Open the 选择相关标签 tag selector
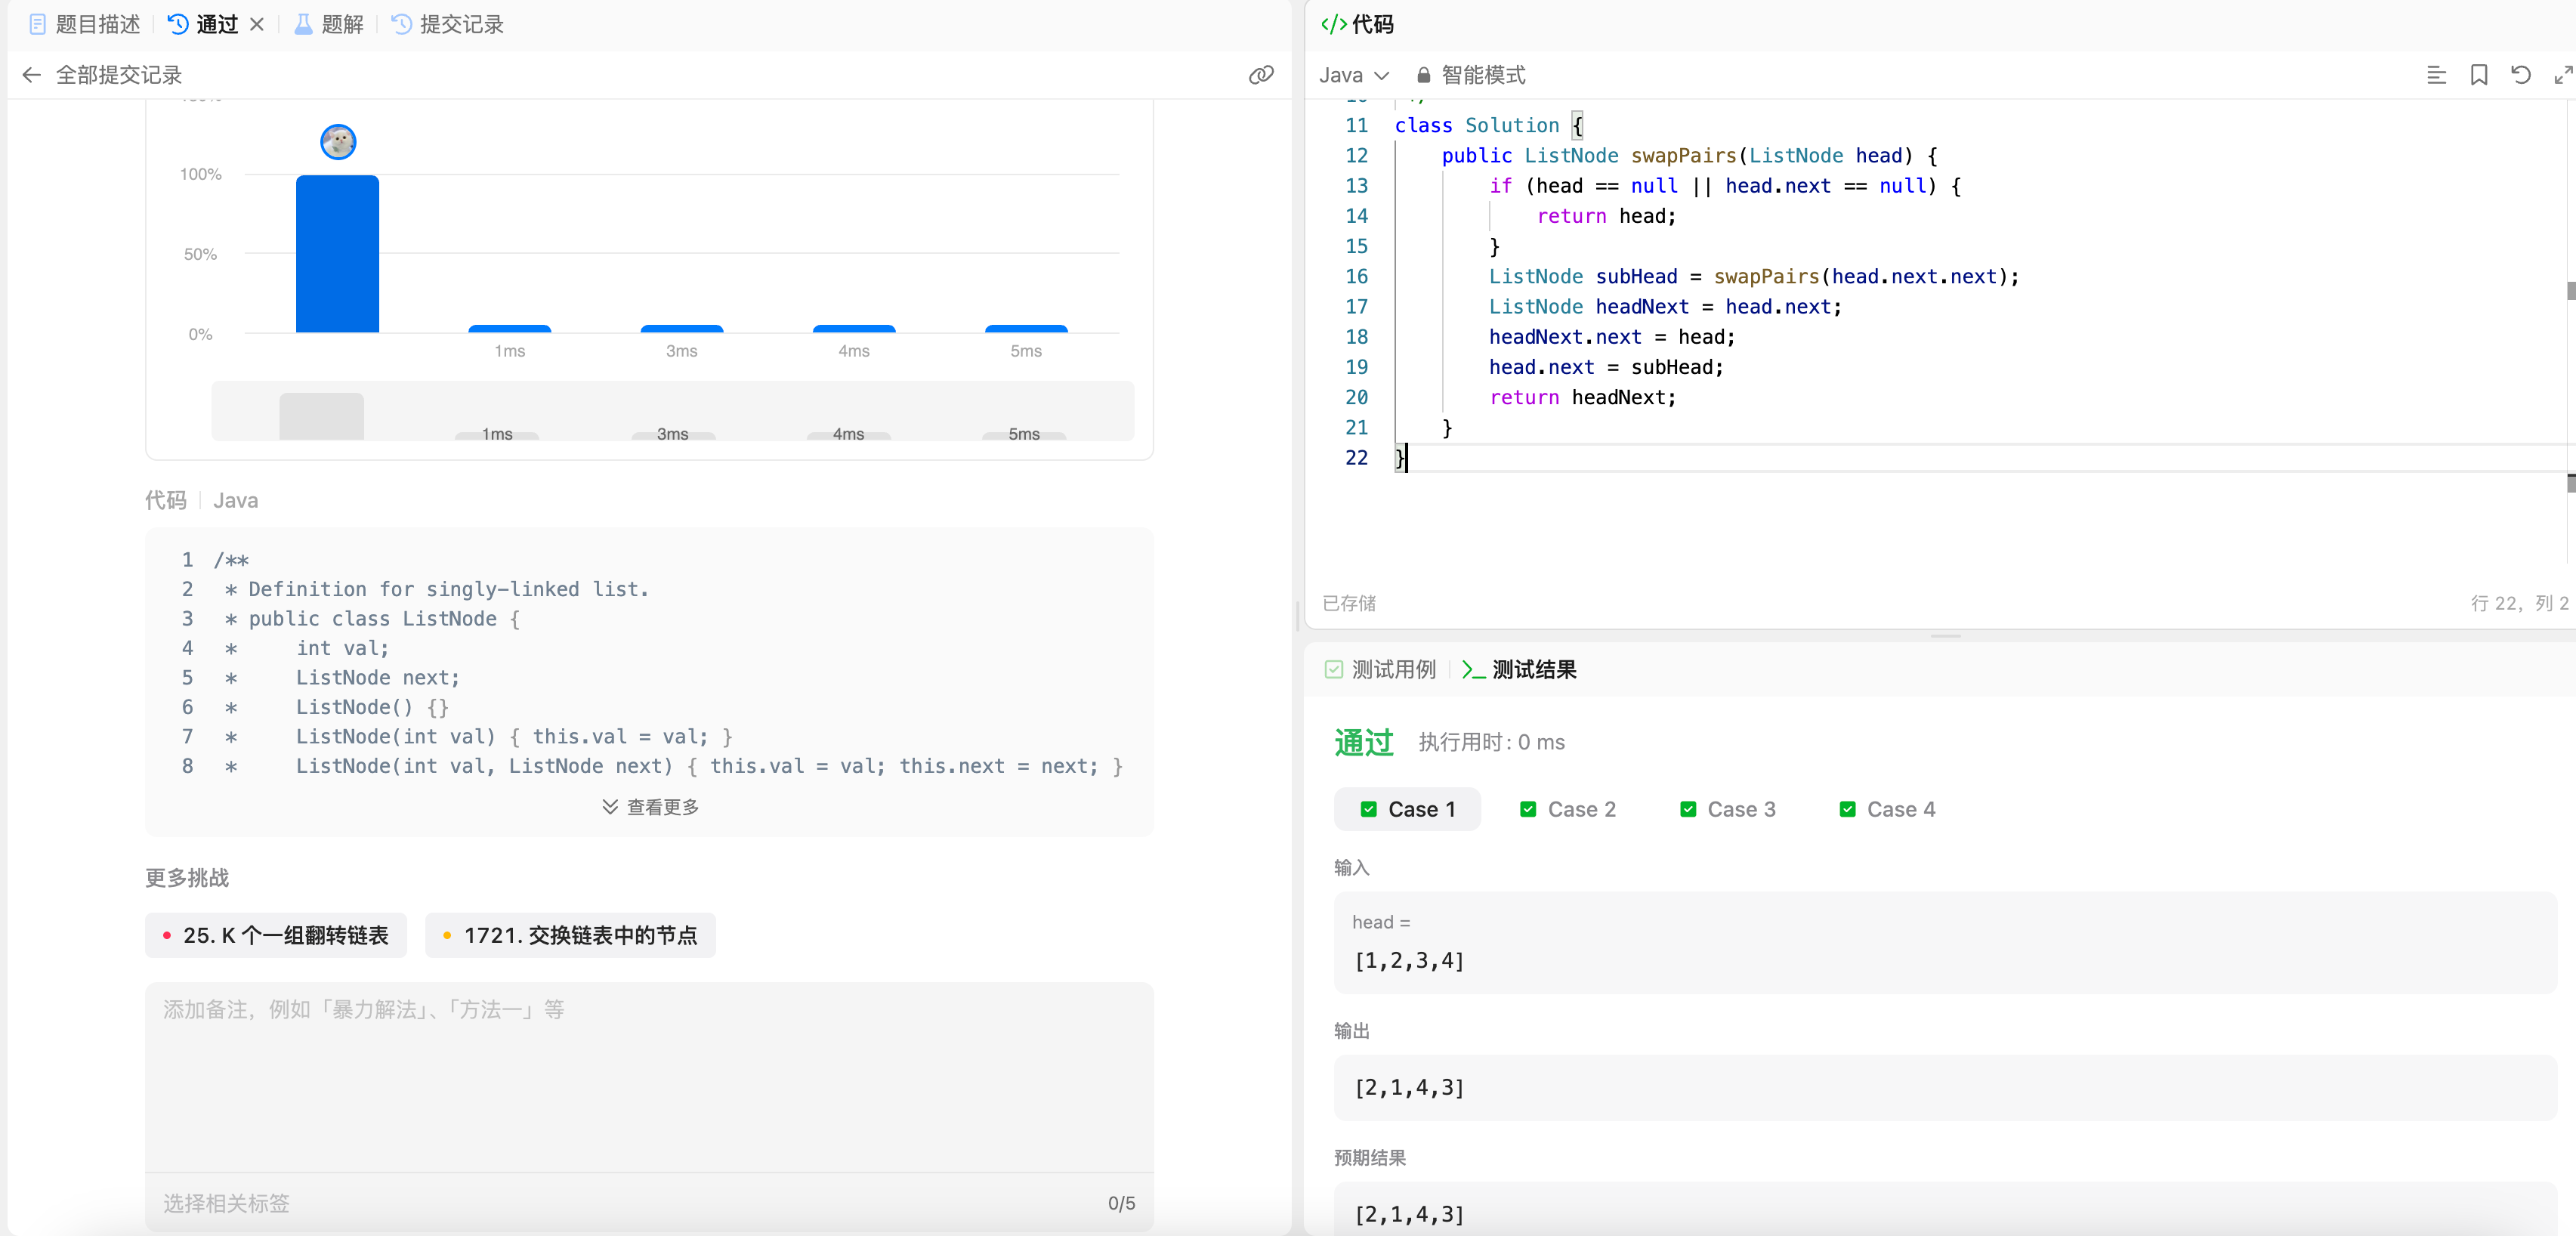2576x1236 pixels. pos(226,1203)
